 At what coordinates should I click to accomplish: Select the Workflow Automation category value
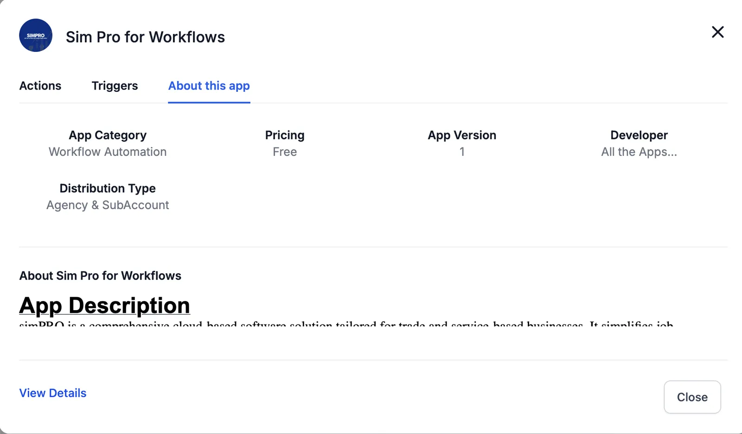click(x=108, y=152)
